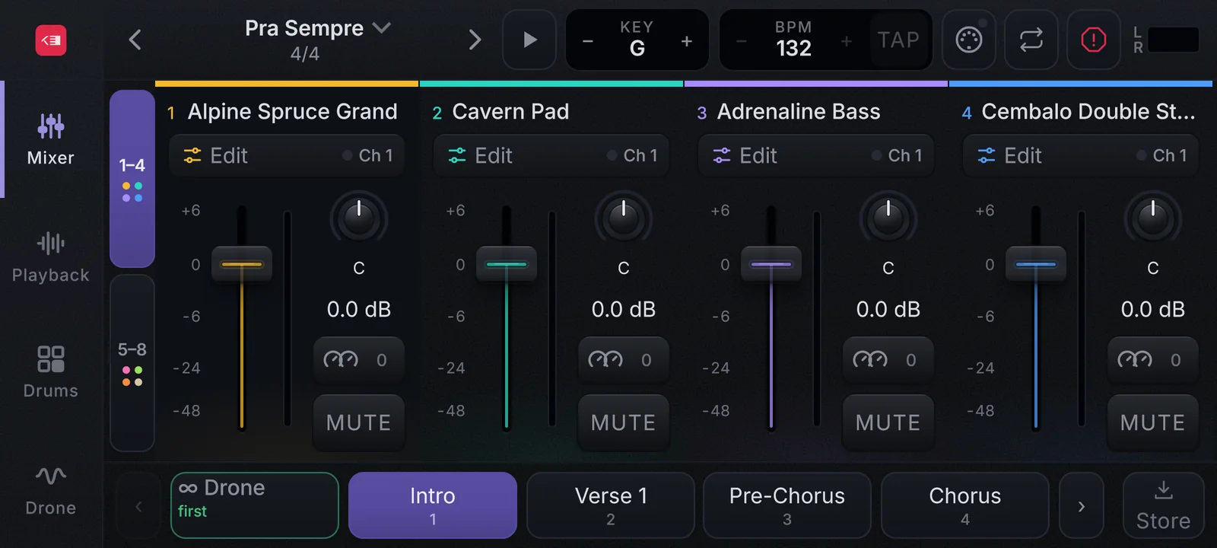Edit the Cembalo Double channel
Image resolution: width=1217 pixels, height=548 pixels.
point(1081,156)
